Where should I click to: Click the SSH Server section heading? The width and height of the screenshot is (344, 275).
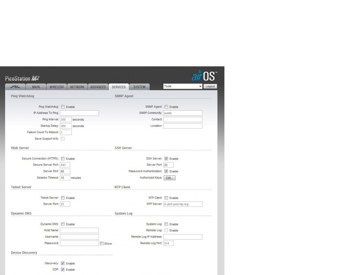coord(123,148)
